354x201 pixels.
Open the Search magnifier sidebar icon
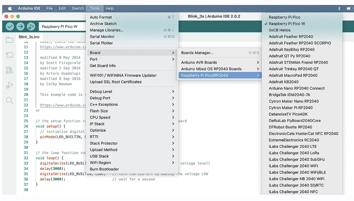[x=9, y=100]
